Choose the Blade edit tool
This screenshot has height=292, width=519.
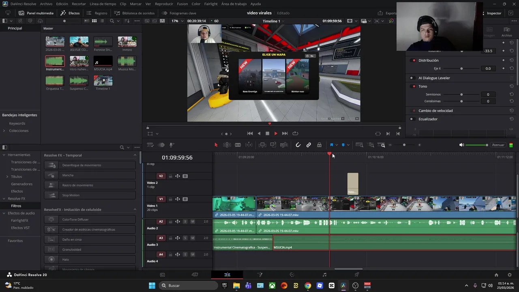tap(238, 145)
